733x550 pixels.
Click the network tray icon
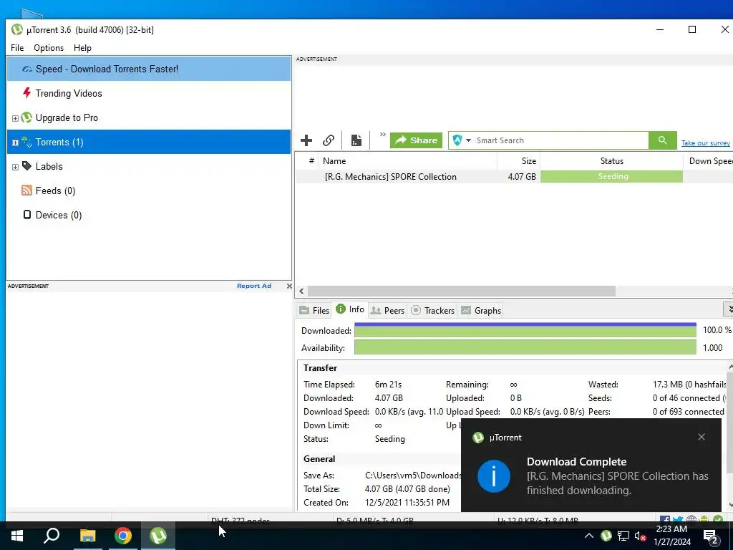623,536
